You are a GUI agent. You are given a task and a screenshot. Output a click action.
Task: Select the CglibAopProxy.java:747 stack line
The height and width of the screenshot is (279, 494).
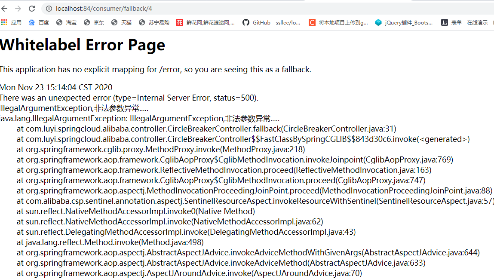point(221,181)
